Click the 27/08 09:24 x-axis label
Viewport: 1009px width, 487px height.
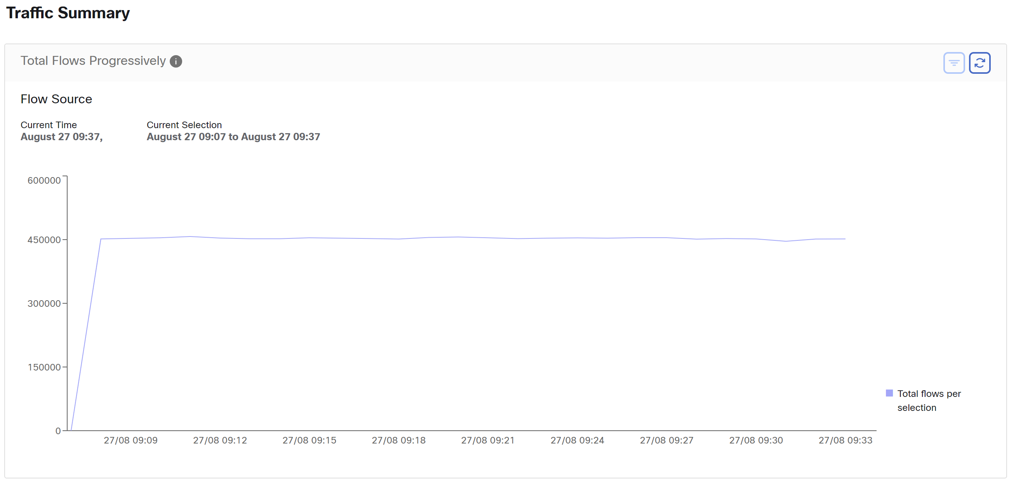pyautogui.click(x=578, y=440)
